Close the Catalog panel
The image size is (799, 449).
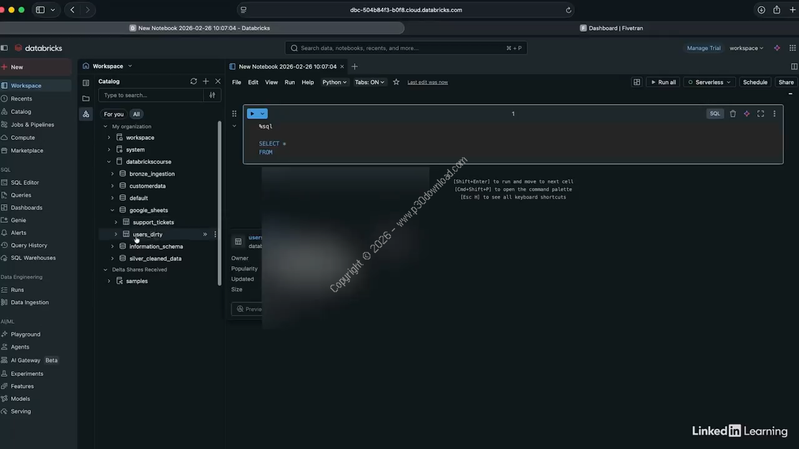coord(218,81)
